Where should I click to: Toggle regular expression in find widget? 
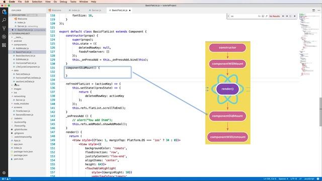(267, 16)
